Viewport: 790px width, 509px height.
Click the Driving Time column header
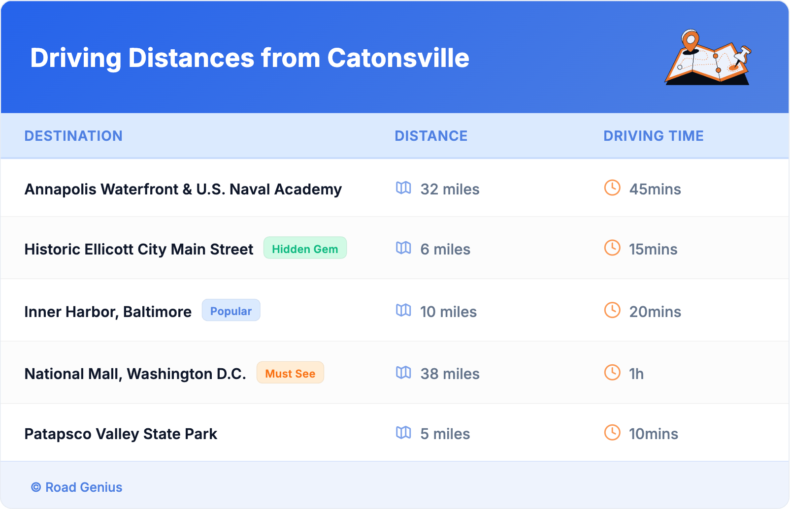pyautogui.click(x=653, y=136)
